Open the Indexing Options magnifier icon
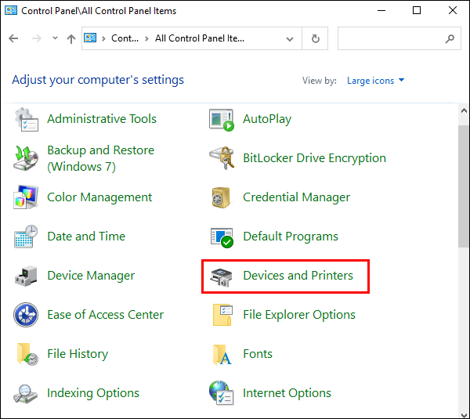 coord(26,394)
